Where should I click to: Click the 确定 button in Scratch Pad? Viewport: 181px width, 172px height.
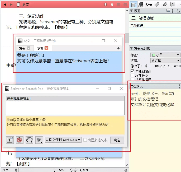point(117,140)
